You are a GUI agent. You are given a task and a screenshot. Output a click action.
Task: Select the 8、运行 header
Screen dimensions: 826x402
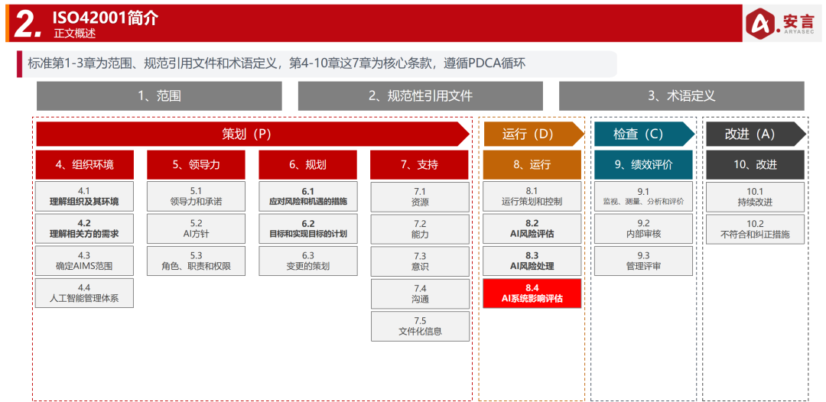click(532, 164)
